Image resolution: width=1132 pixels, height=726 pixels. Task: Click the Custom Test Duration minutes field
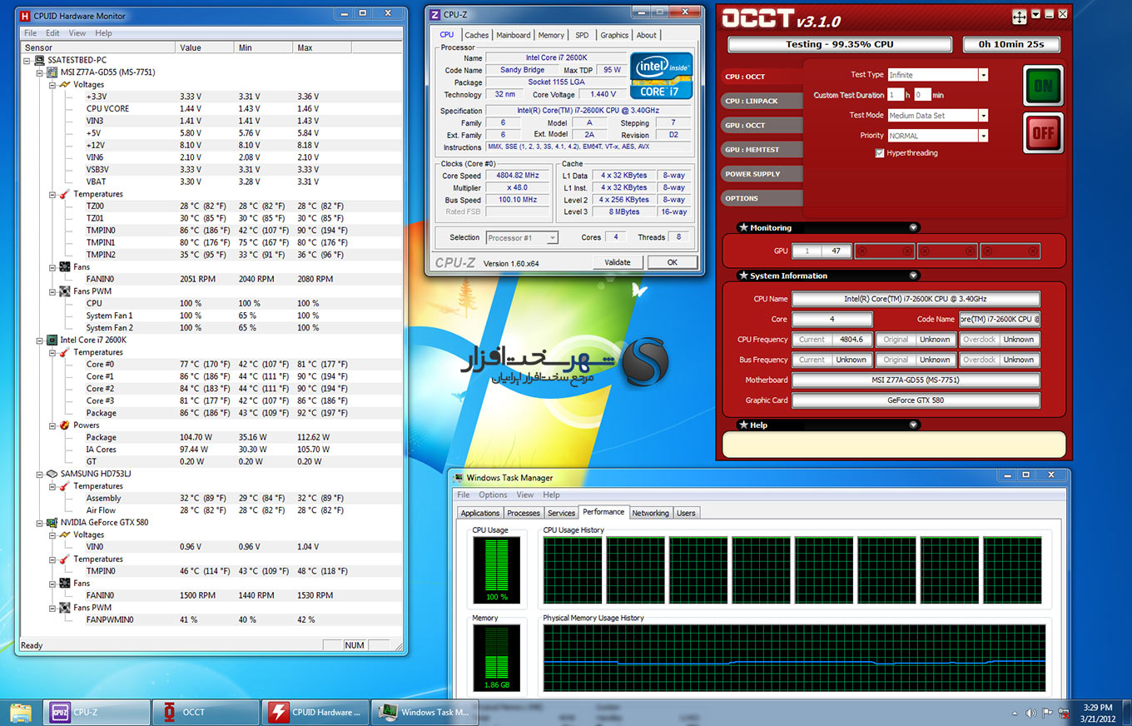tap(922, 95)
